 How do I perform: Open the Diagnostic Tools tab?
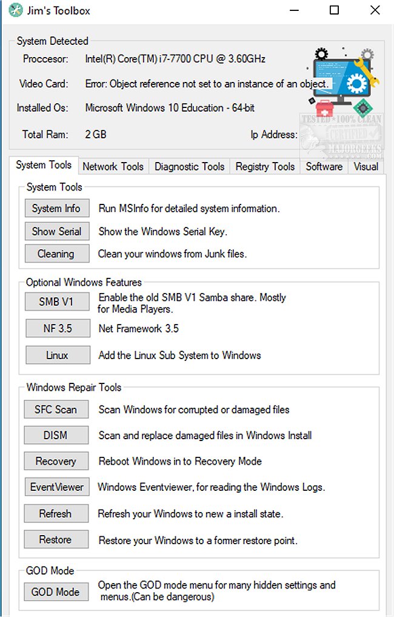[189, 166]
